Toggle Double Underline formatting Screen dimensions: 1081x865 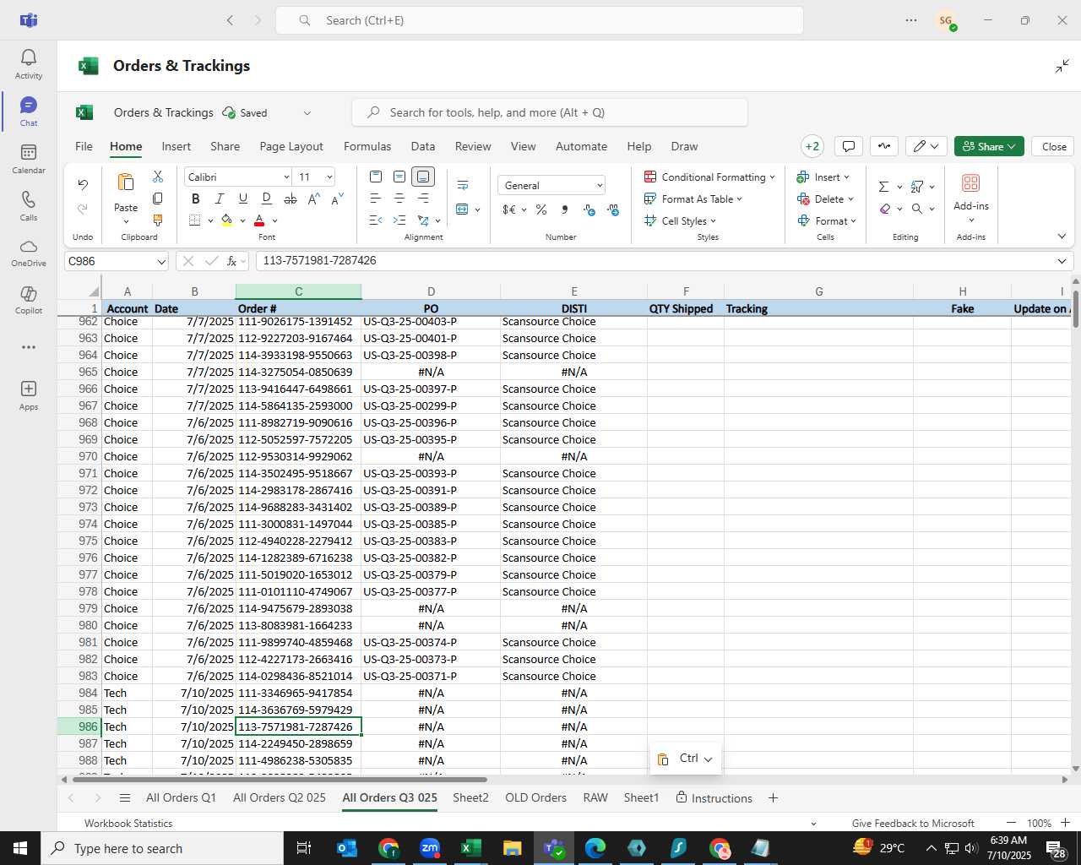point(267,199)
